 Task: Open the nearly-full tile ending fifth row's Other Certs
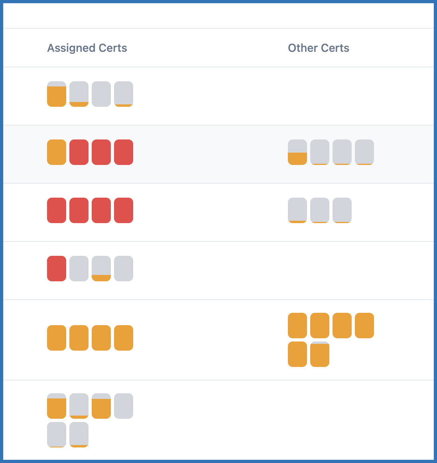[x=320, y=354]
